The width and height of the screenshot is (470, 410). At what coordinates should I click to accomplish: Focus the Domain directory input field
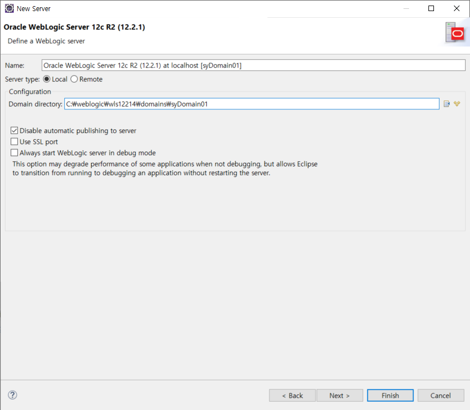pos(252,104)
